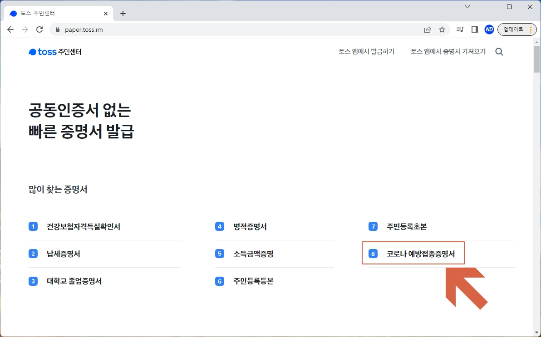Reload the page with refresh icon
The height and width of the screenshot is (337, 541).
tap(39, 29)
